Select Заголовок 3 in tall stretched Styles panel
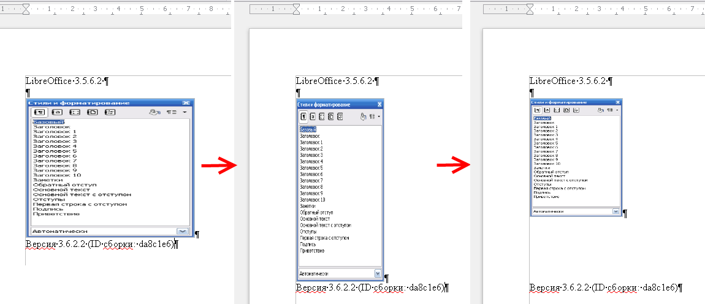This screenshot has width=705, height=304. click(311, 154)
